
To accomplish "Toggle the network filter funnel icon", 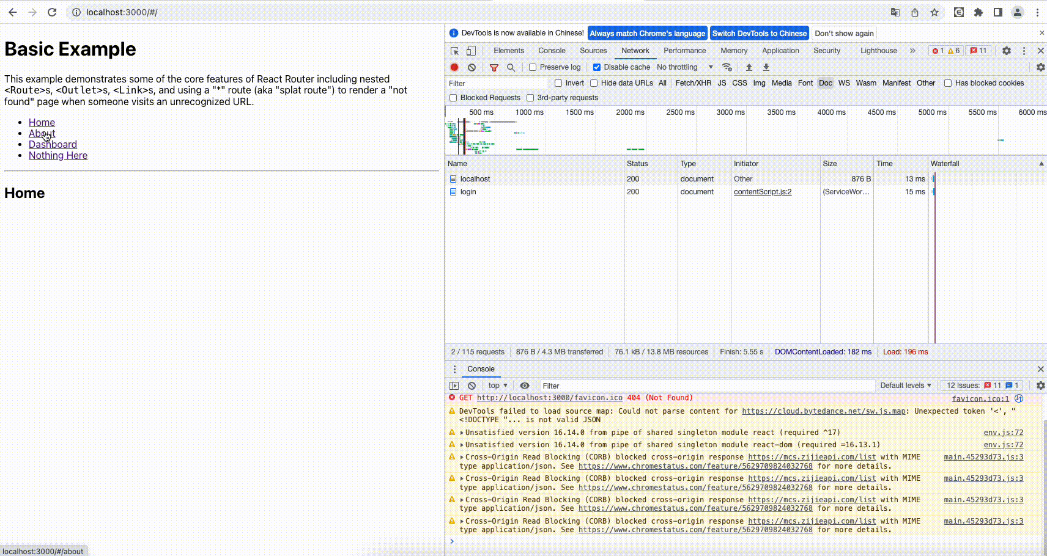I will tap(494, 67).
